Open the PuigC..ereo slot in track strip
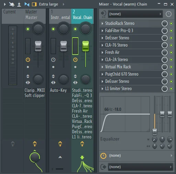 pyautogui.click(x=82, y=127)
